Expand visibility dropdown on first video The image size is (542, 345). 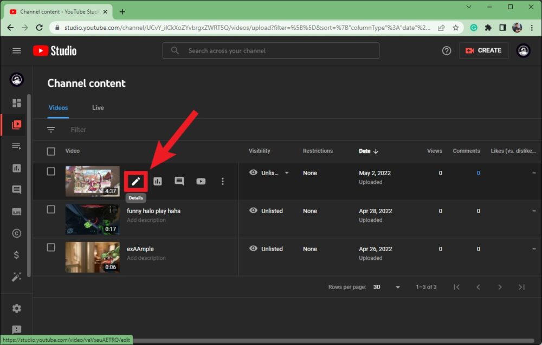click(287, 173)
